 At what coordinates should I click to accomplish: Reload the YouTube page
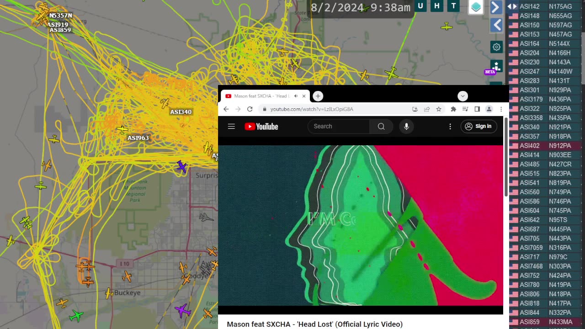250,109
